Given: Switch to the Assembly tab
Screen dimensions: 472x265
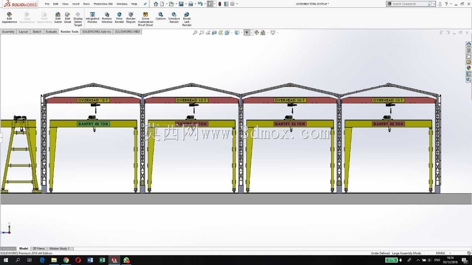Looking at the screenshot, I should pos(8,32).
